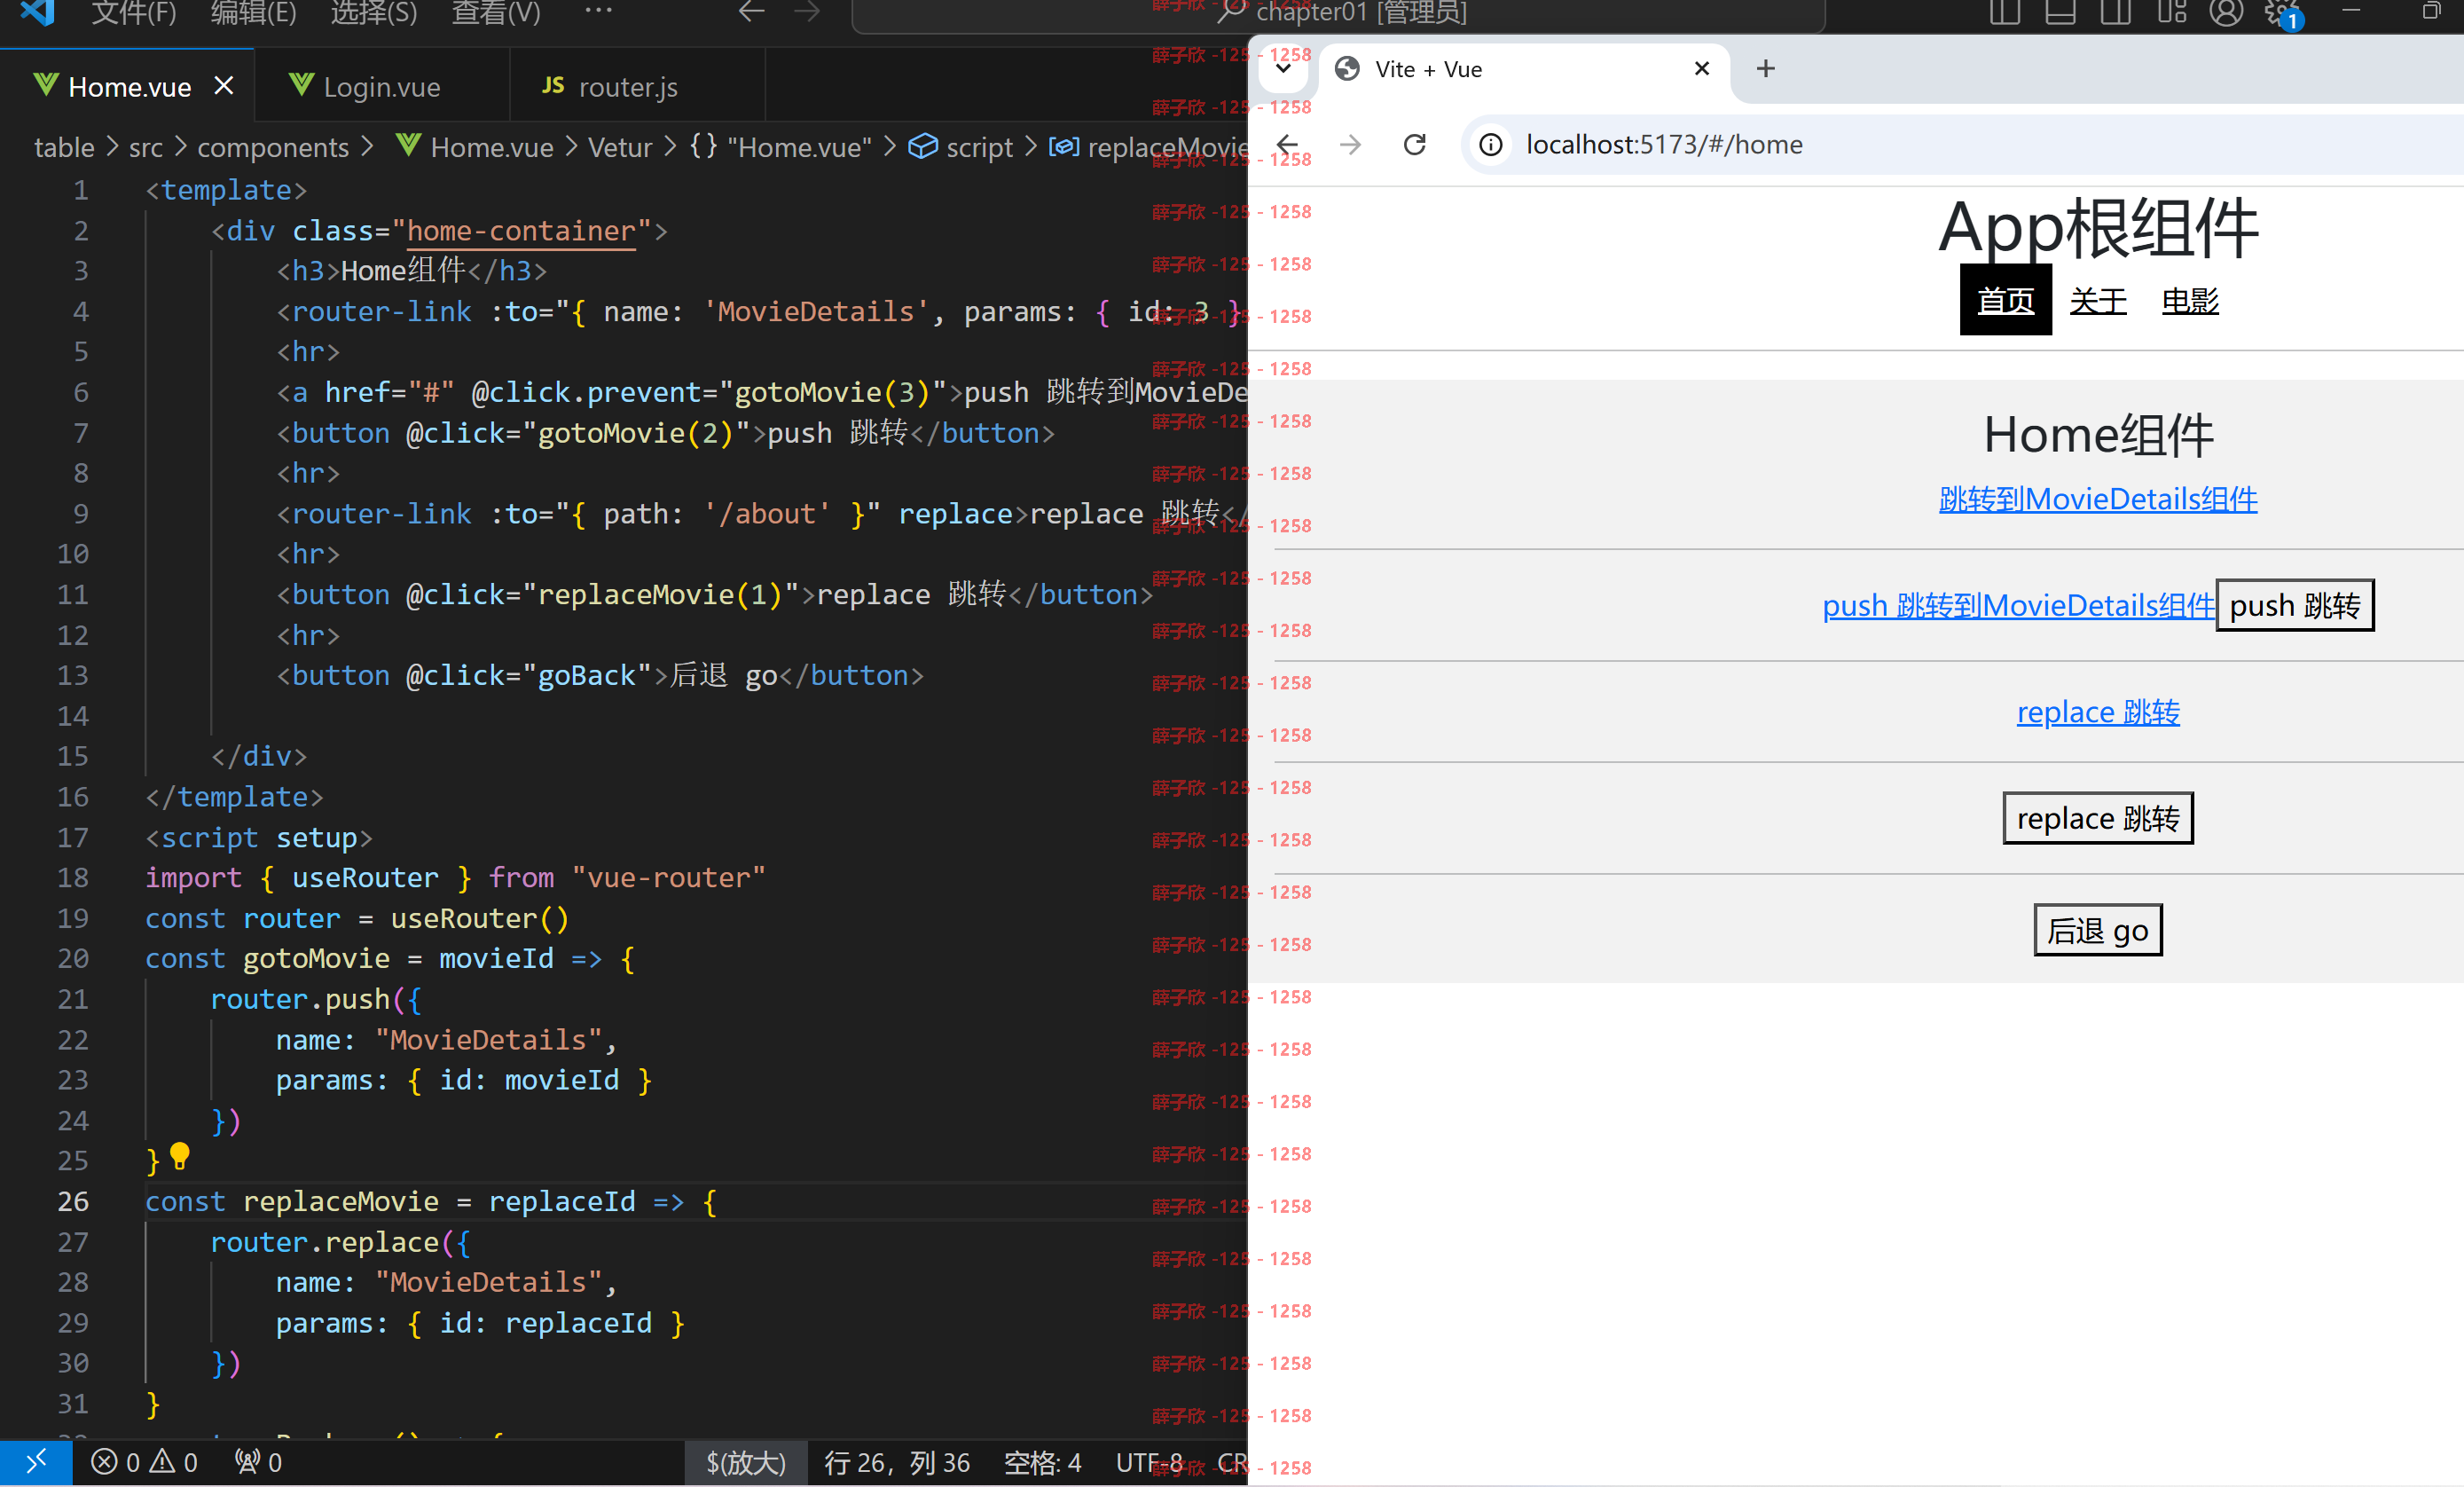Select the components breadcrumb segment
Screen dimensions: 2464x1487
[273, 147]
